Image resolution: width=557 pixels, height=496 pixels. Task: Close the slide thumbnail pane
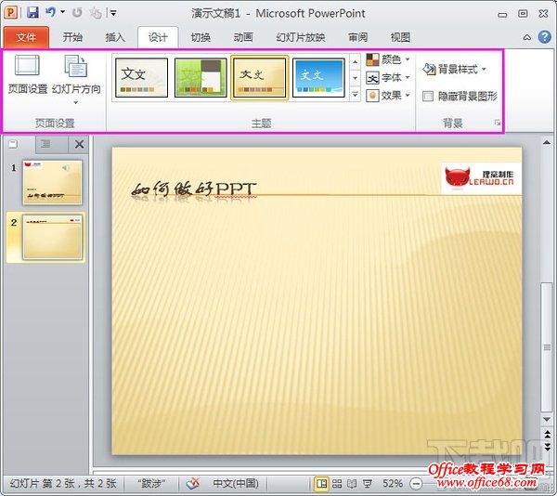[x=79, y=144]
